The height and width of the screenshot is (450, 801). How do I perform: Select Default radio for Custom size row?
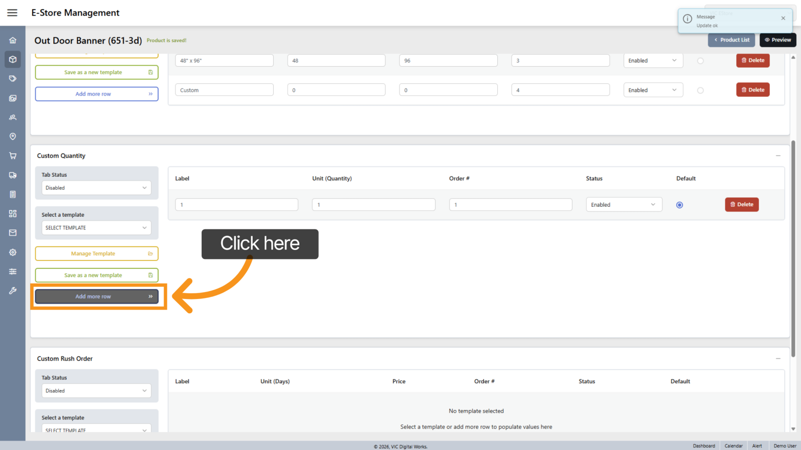[700, 90]
